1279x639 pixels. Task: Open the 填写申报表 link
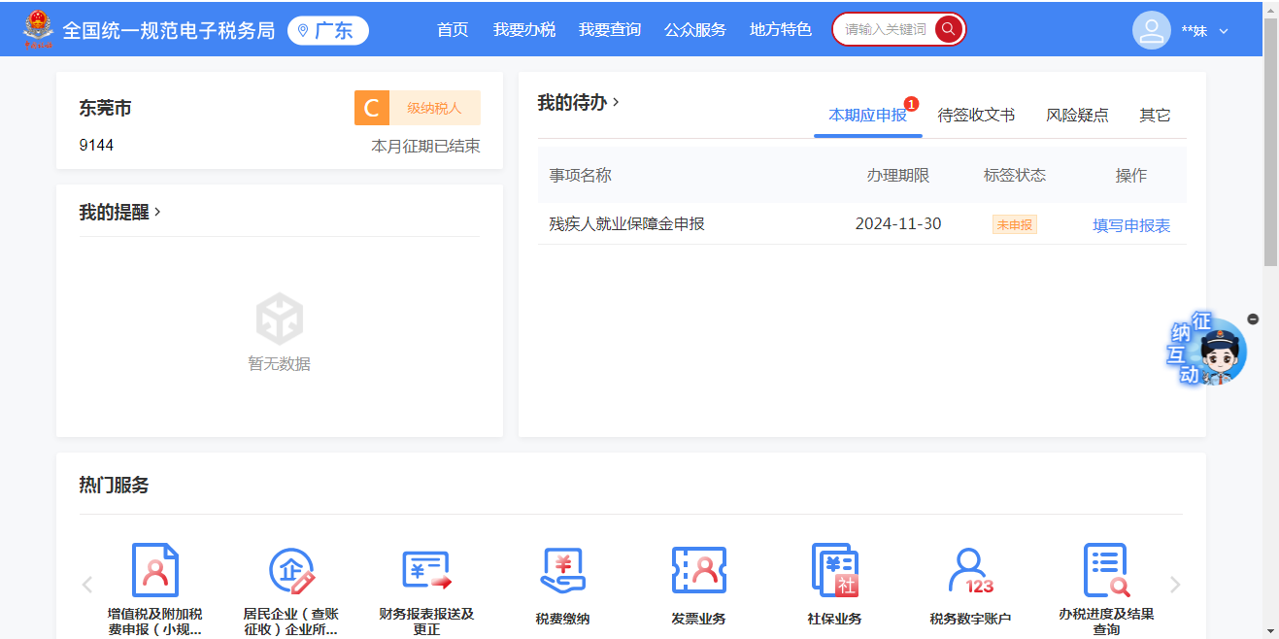tap(1131, 225)
